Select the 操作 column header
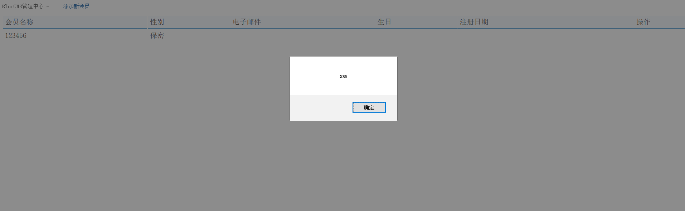This screenshot has width=685, height=211. (x=643, y=22)
